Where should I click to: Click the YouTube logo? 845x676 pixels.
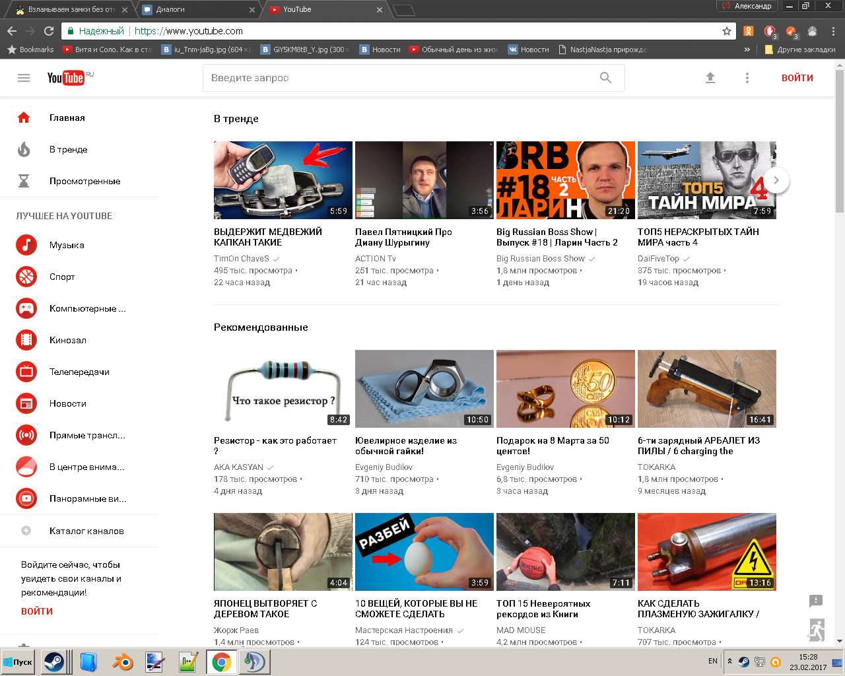click(66, 78)
